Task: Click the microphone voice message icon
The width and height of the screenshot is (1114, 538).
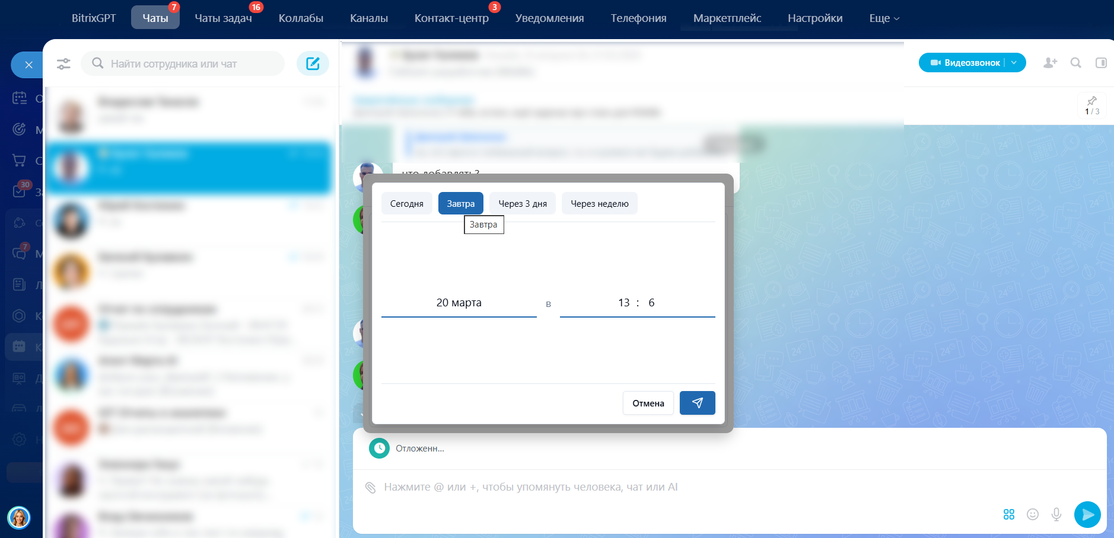Action: (1056, 514)
